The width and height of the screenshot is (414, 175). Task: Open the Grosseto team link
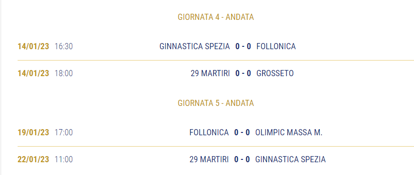tap(275, 73)
